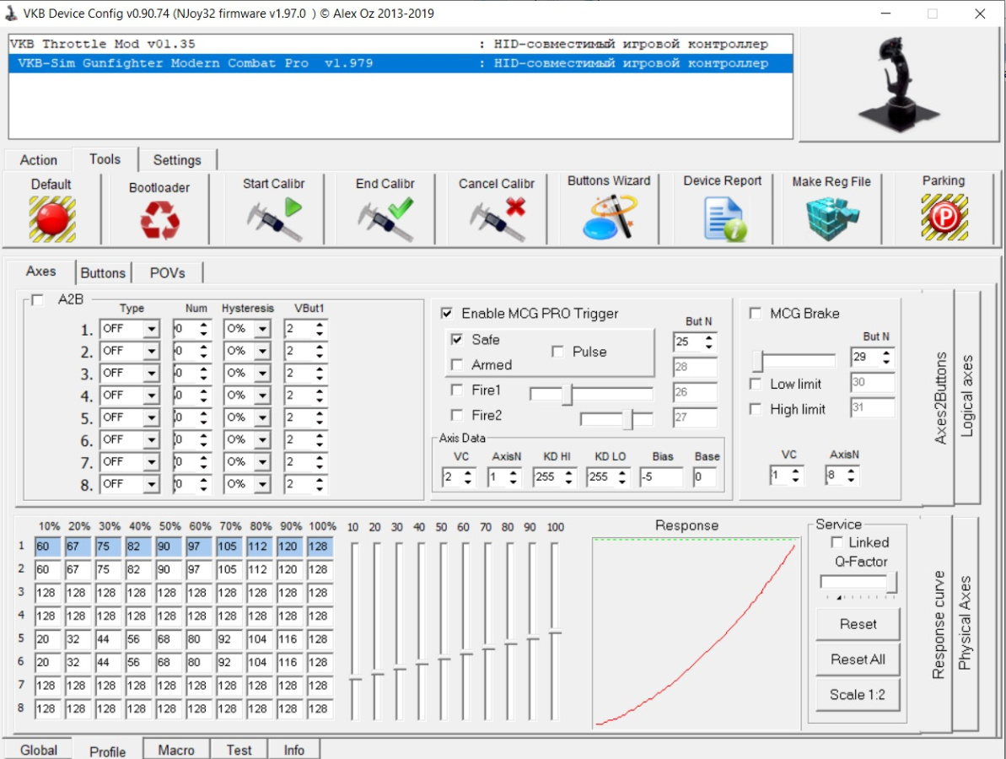The height and width of the screenshot is (759, 1006).
Task: Open the Type dropdown for row 1
Action: (x=151, y=329)
